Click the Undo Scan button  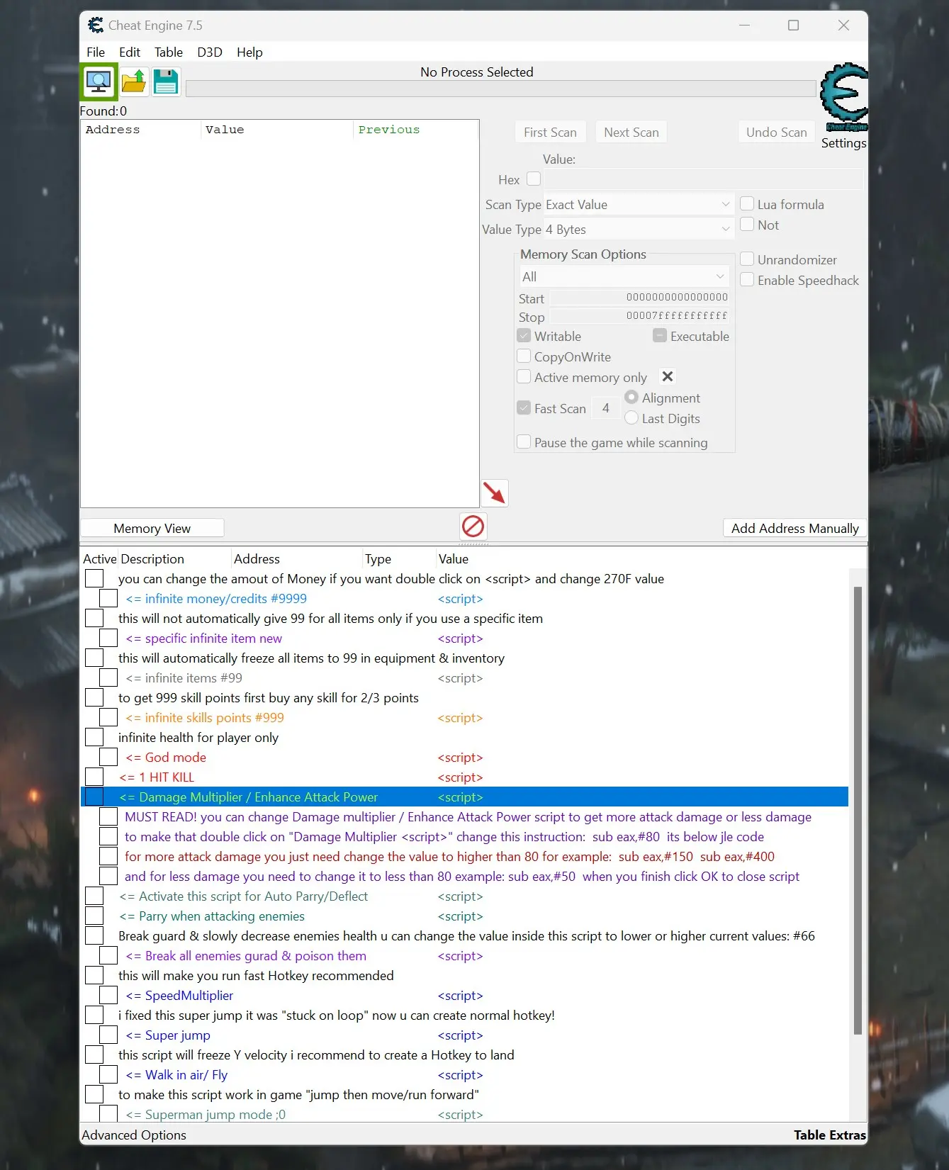click(776, 133)
